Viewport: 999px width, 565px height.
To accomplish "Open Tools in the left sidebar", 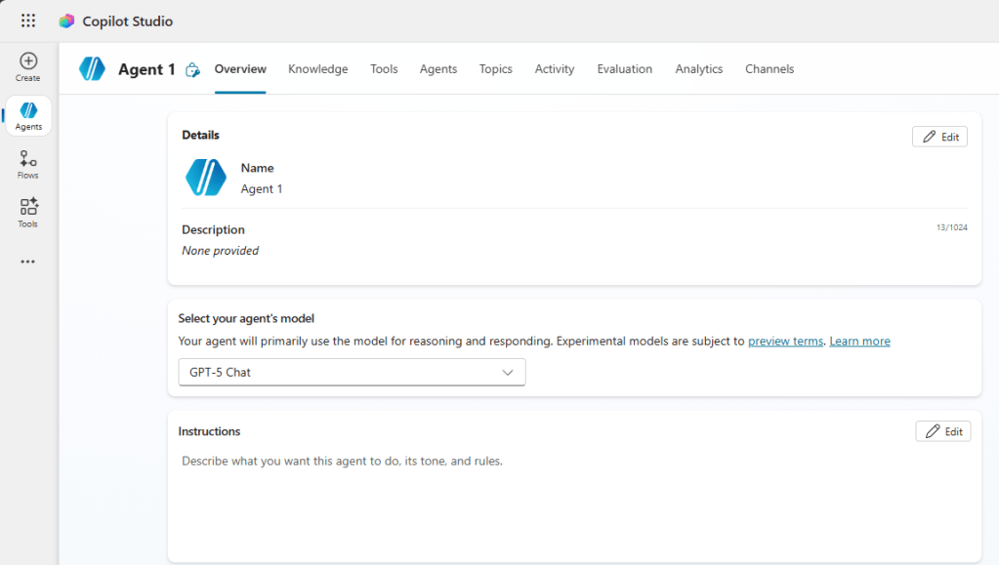I will pos(28,212).
